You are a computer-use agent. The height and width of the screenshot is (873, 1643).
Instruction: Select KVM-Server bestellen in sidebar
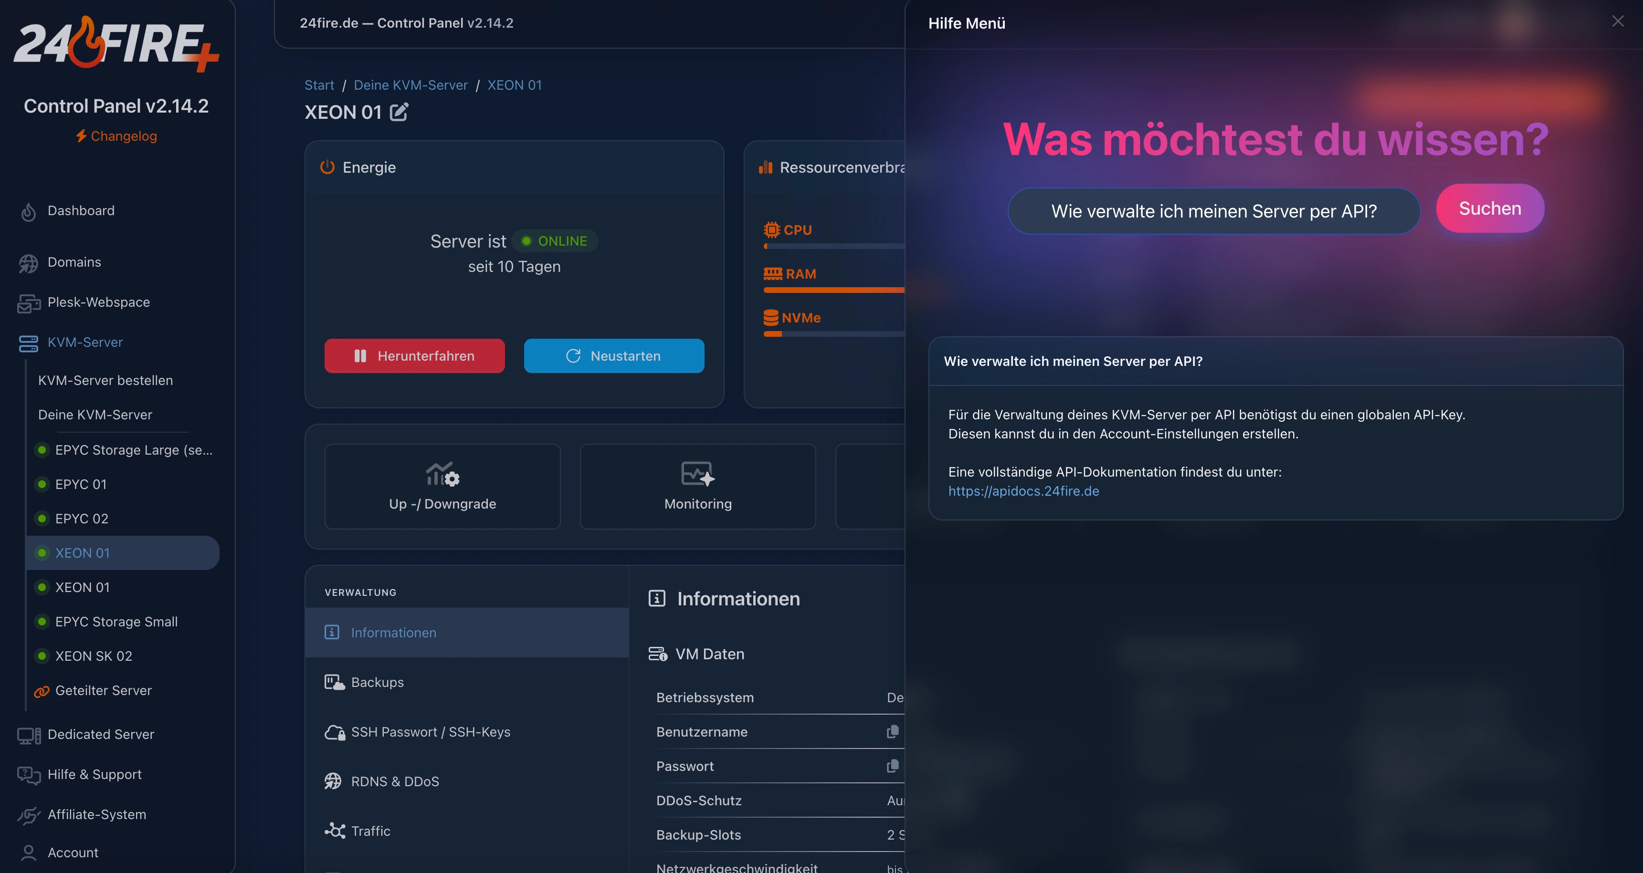click(105, 380)
